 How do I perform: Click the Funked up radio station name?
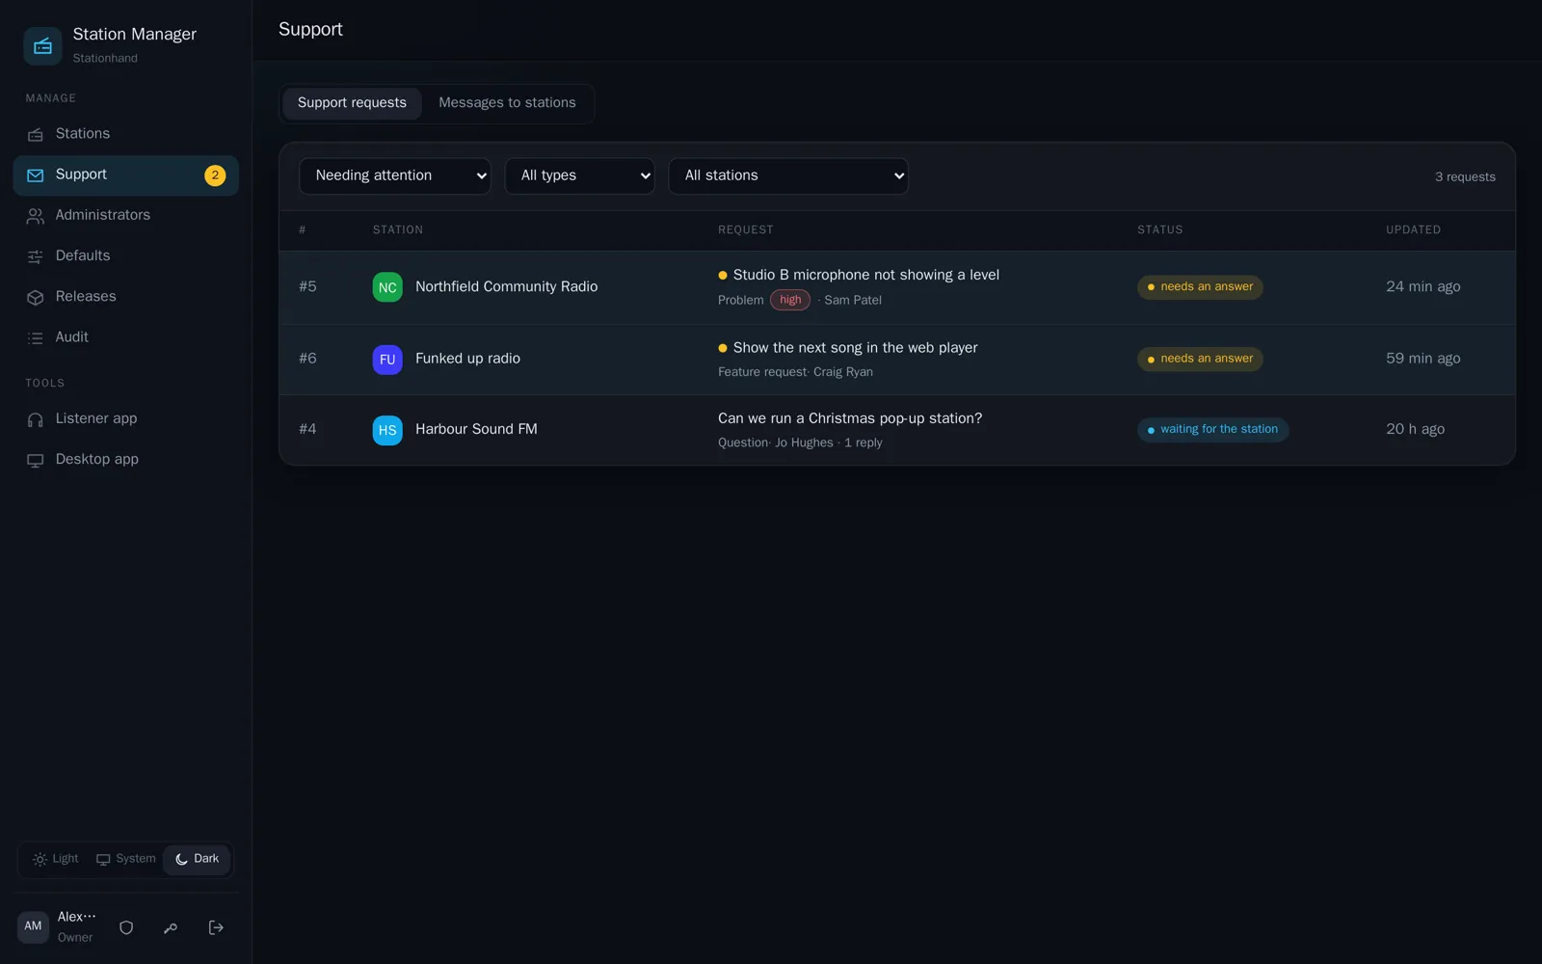tap(468, 359)
